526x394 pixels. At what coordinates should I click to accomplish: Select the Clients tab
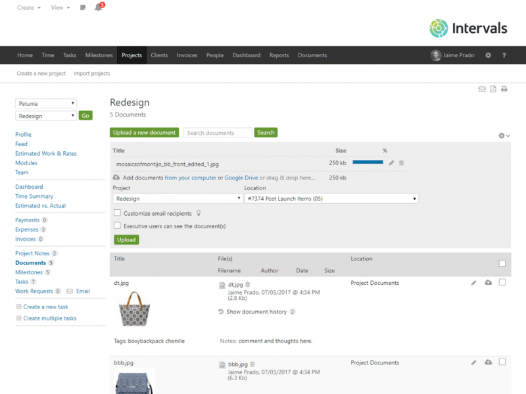[159, 55]
